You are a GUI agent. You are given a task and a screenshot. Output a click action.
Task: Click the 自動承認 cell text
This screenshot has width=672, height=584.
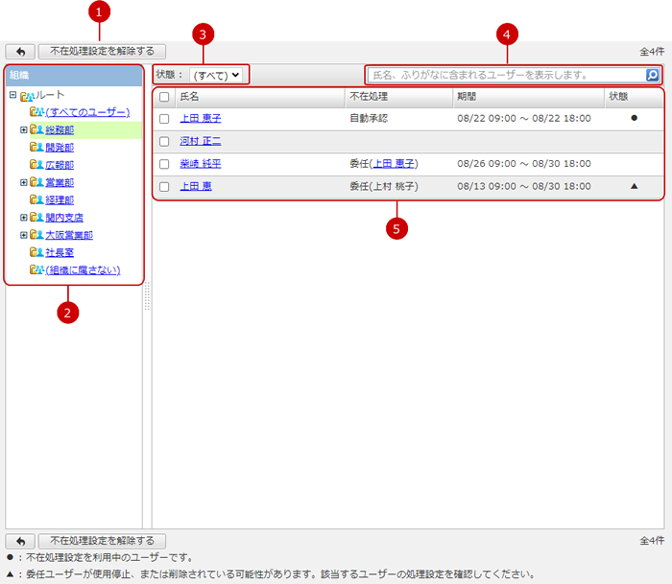coord(369,118)
